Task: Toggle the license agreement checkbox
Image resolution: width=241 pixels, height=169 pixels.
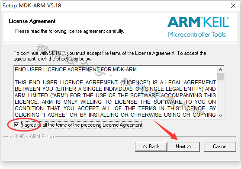Action: coord(16,124)
